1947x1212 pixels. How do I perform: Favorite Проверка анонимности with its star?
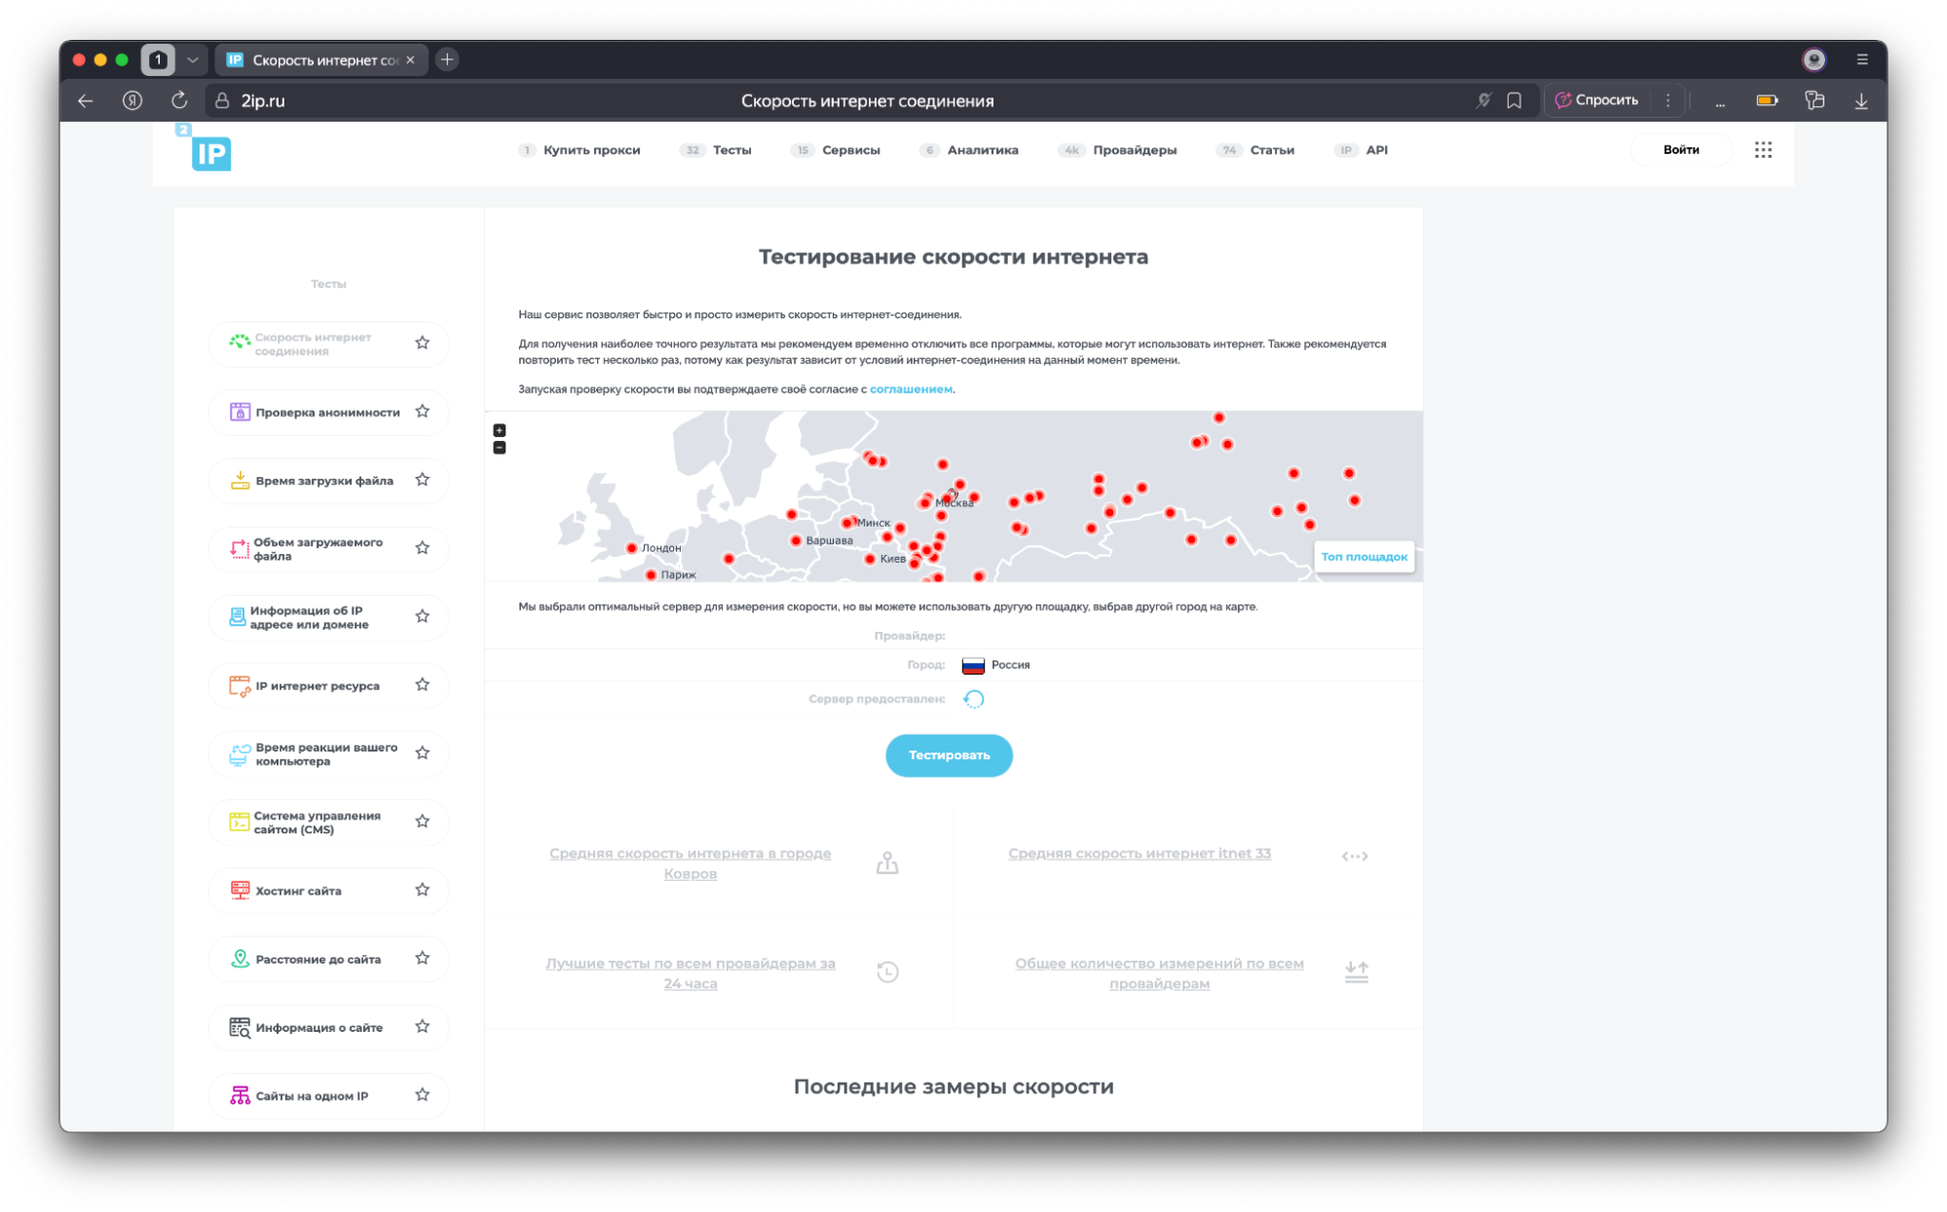click(x=422, y=412)
